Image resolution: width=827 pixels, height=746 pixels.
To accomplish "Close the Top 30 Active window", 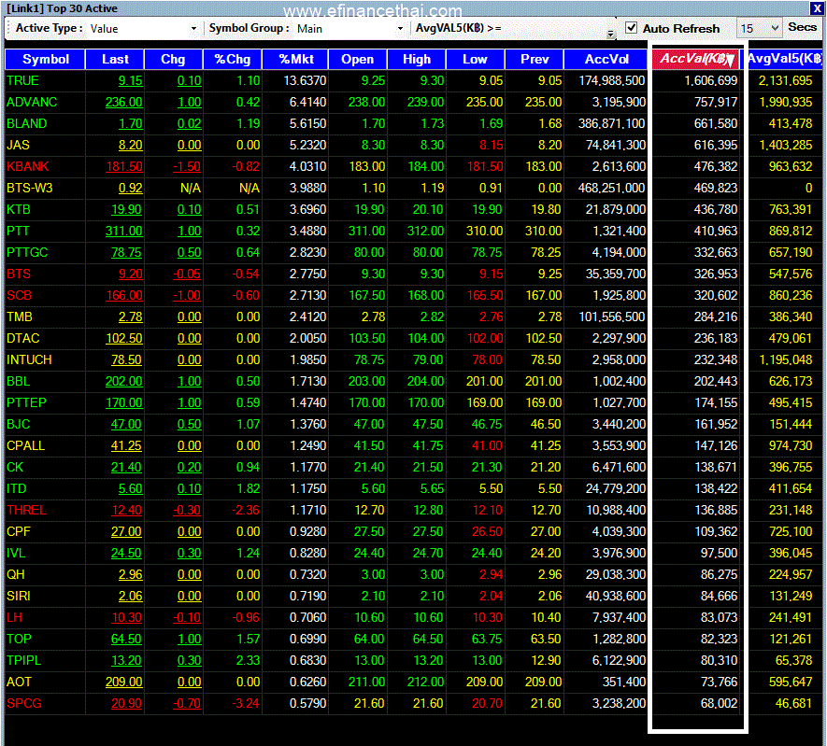I will (816, 8).
